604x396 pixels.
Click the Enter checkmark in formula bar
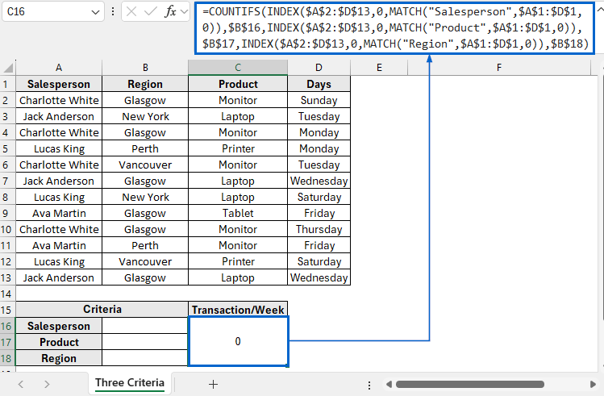(149, 12)
